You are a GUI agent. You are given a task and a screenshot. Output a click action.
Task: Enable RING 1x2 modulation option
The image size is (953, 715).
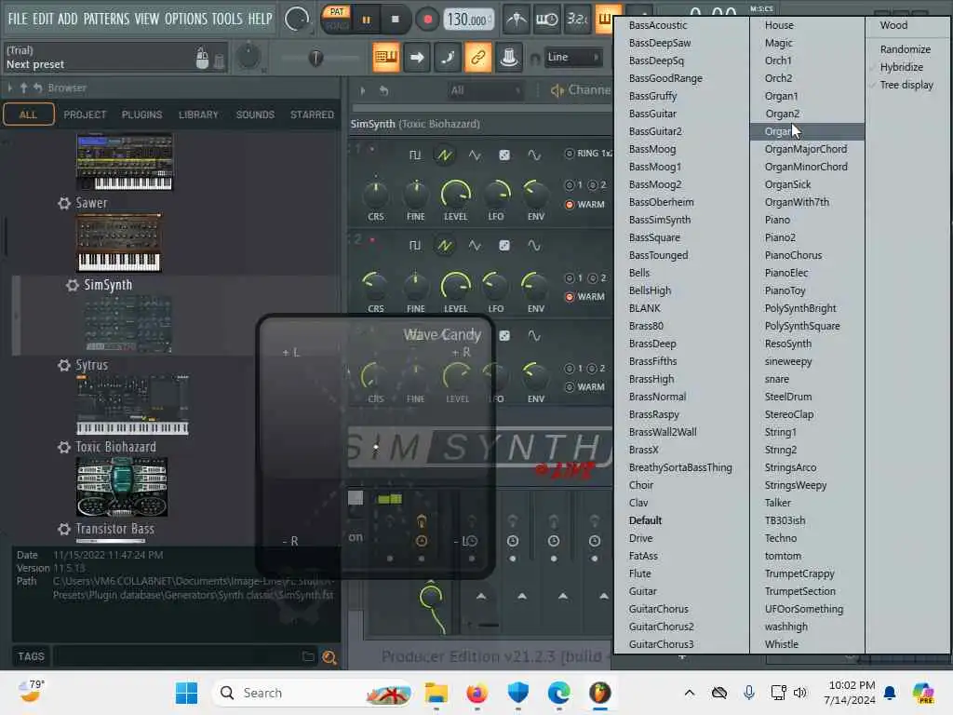pyautogui.click(x=570, y=154)
